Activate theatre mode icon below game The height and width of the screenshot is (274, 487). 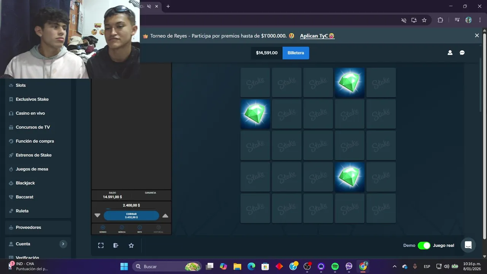116,245
